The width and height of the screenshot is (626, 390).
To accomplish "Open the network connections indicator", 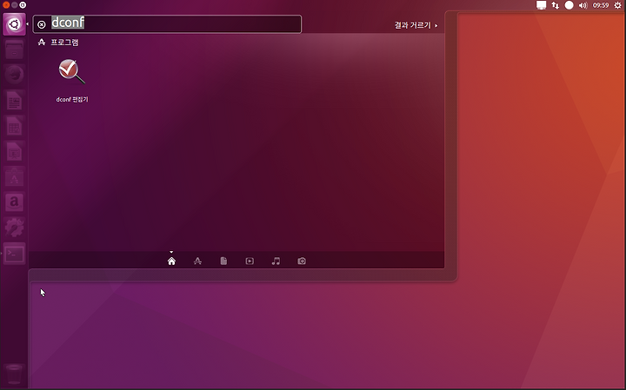I will click(556, 5).
